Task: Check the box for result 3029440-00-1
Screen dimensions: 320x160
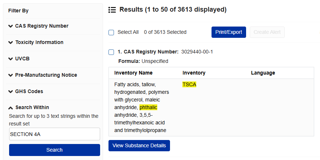Action: (111, 52)
